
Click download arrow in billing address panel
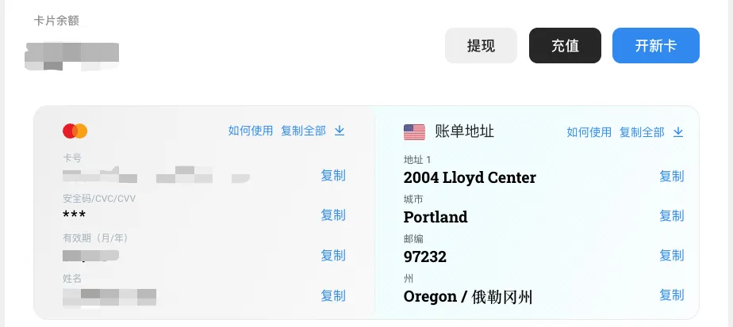coord(678,132)
